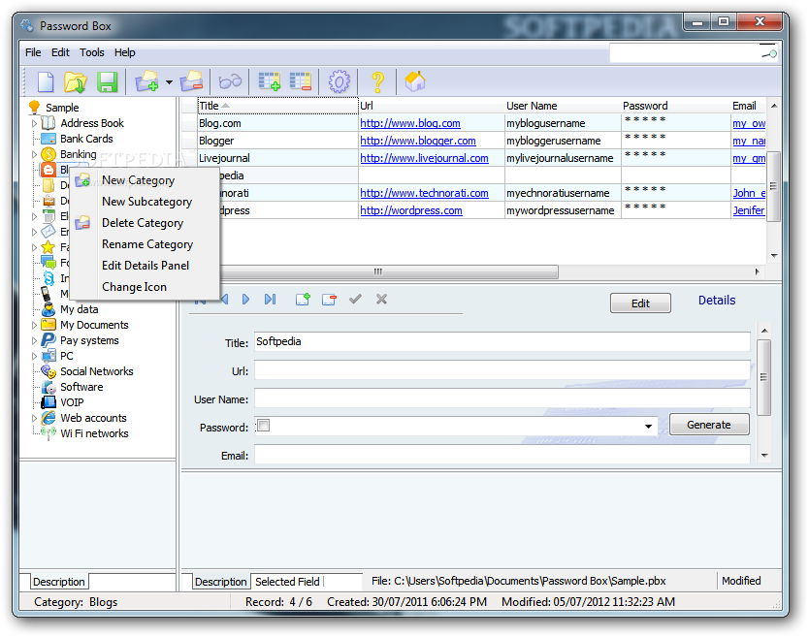809x637 pixels.
Task: Choose Change Icon from context menu
Action: [145, 287]
